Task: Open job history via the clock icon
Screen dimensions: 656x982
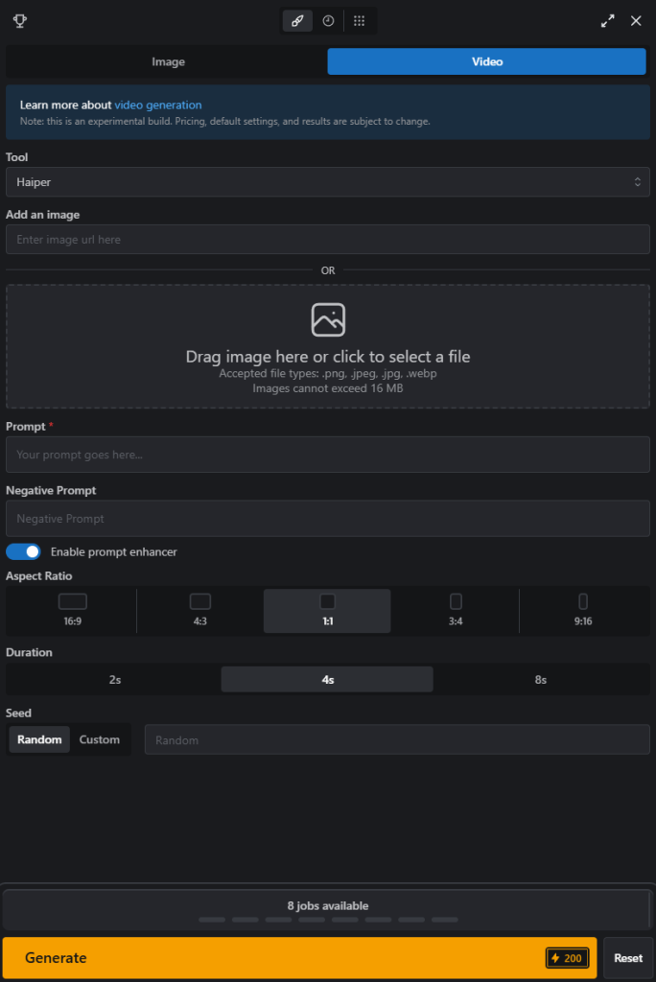Action: pyautogui.click(x=328, y=19)
